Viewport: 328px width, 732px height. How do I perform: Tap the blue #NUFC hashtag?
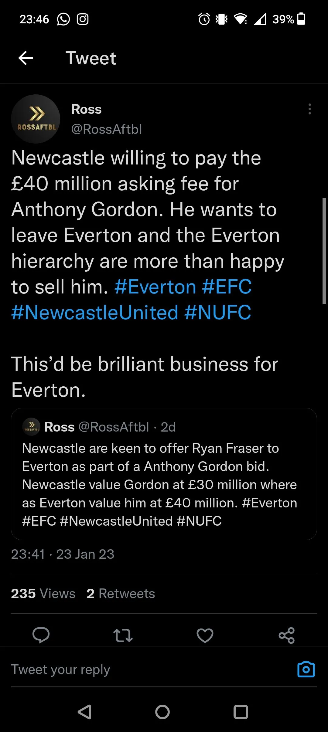217,313
